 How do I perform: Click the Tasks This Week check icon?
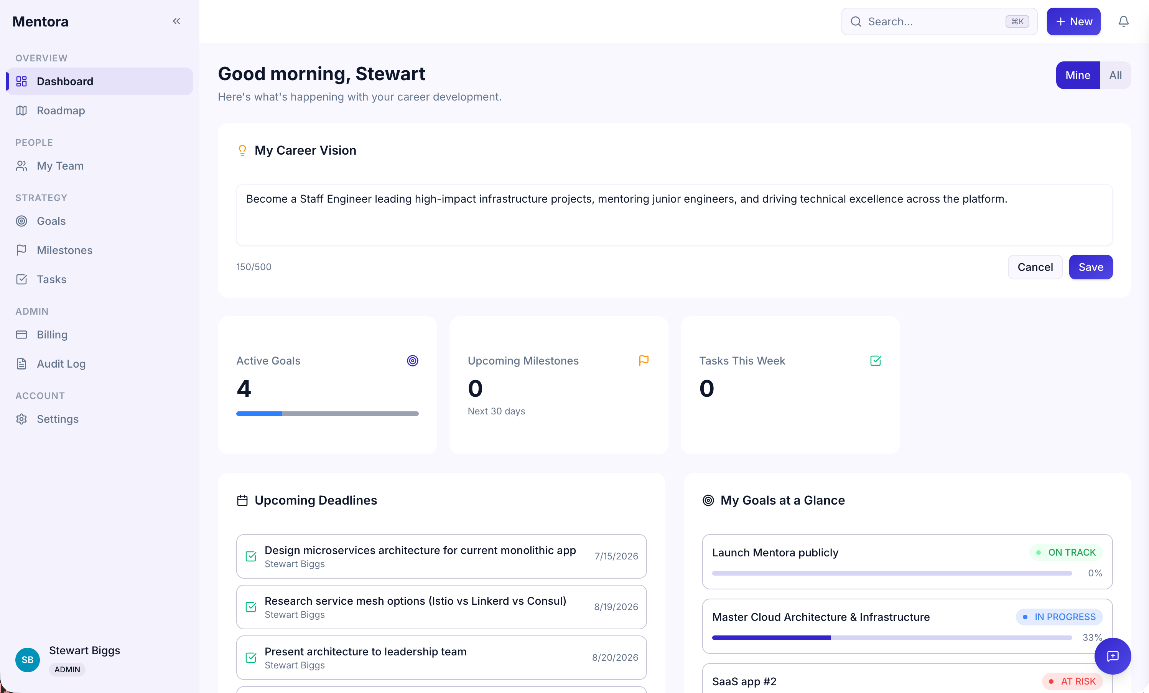(875, 361)
